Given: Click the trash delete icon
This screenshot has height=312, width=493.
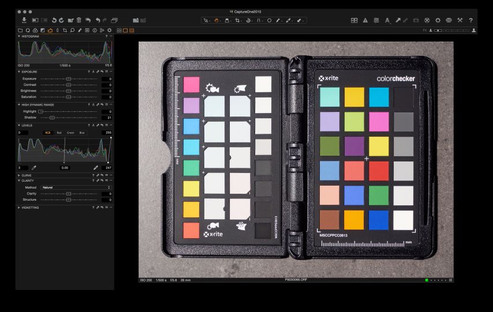Looking at the screenshot, I should click(79, 20).
